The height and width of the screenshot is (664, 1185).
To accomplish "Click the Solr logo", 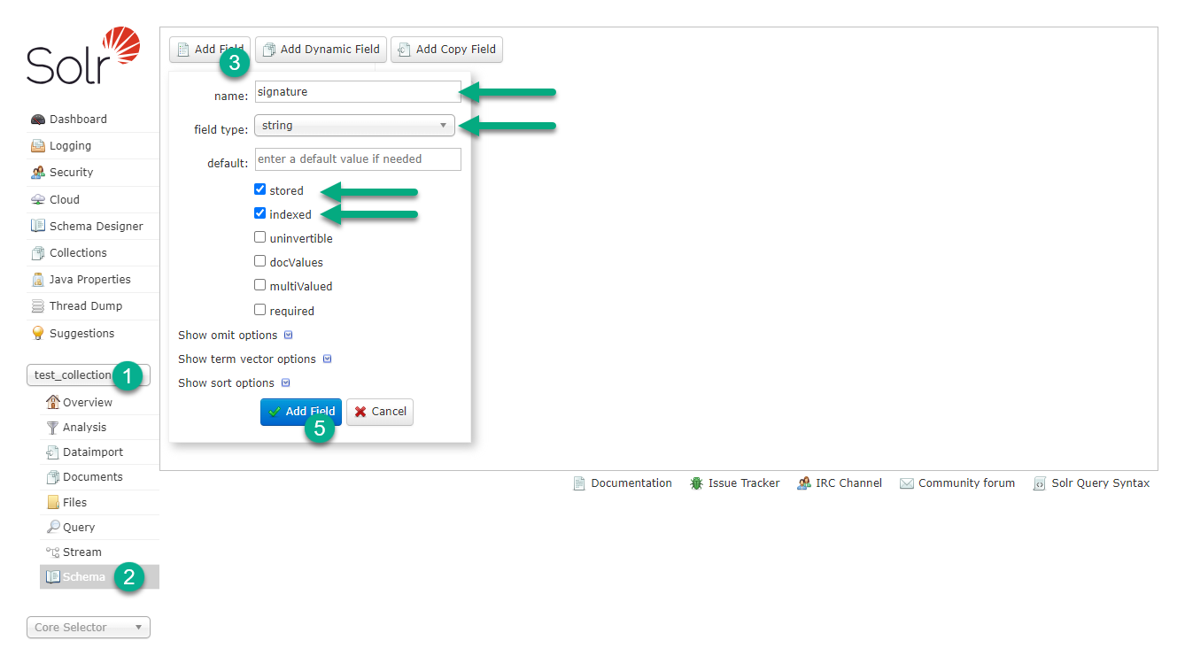I will pos(83,56).
